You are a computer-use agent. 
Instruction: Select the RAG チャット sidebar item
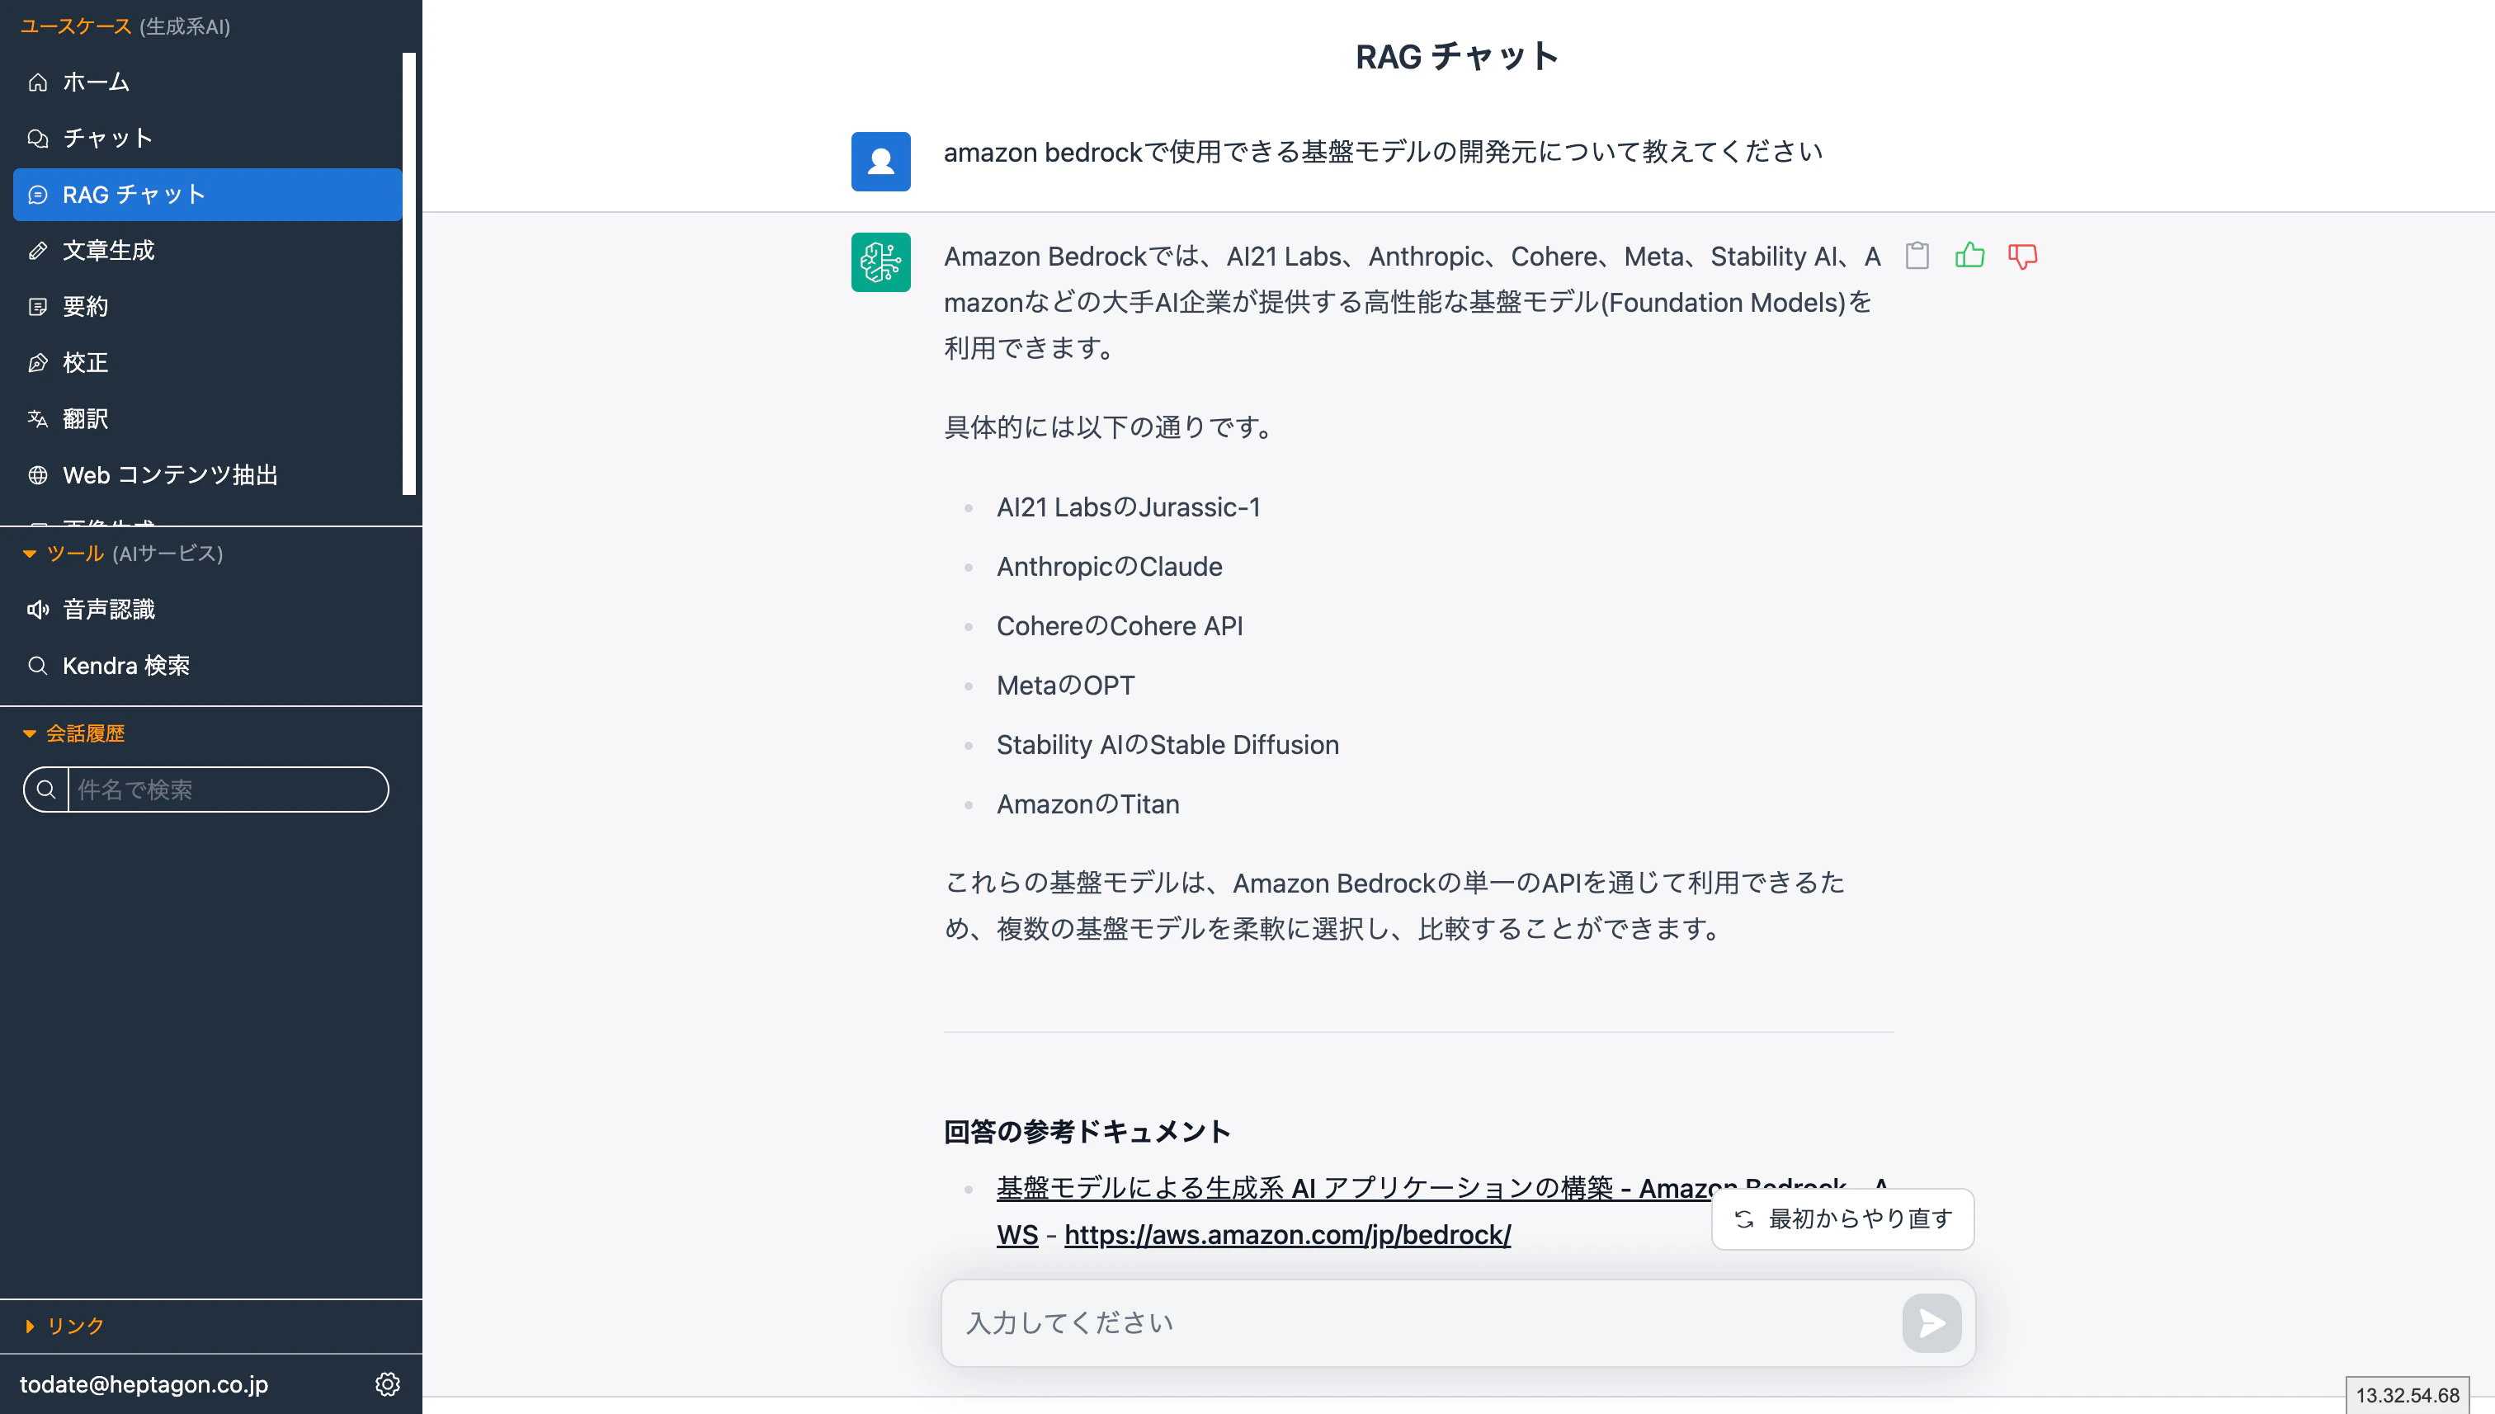207,194
